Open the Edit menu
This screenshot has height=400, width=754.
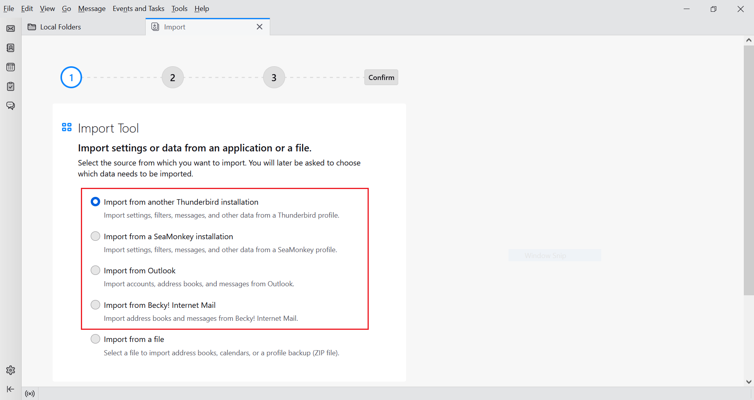pyautogui.click(x=27, y=9)
